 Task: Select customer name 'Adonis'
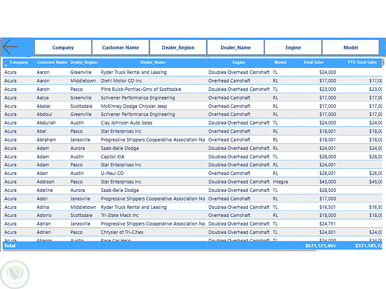(44, 215)
